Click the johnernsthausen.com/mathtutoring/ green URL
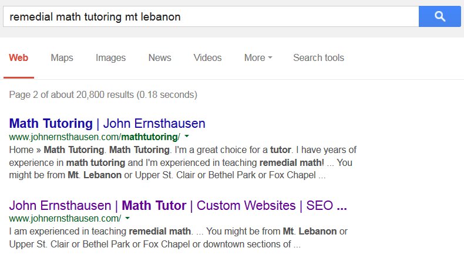This screenshot has width=464, height=265. click(x=95, y=137)
